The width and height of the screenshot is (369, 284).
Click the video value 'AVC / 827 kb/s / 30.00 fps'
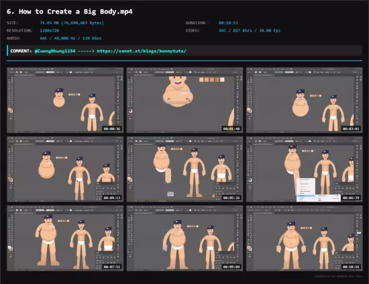[x=250, y=31]
